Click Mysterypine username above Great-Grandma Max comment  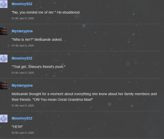click(22, 85)
